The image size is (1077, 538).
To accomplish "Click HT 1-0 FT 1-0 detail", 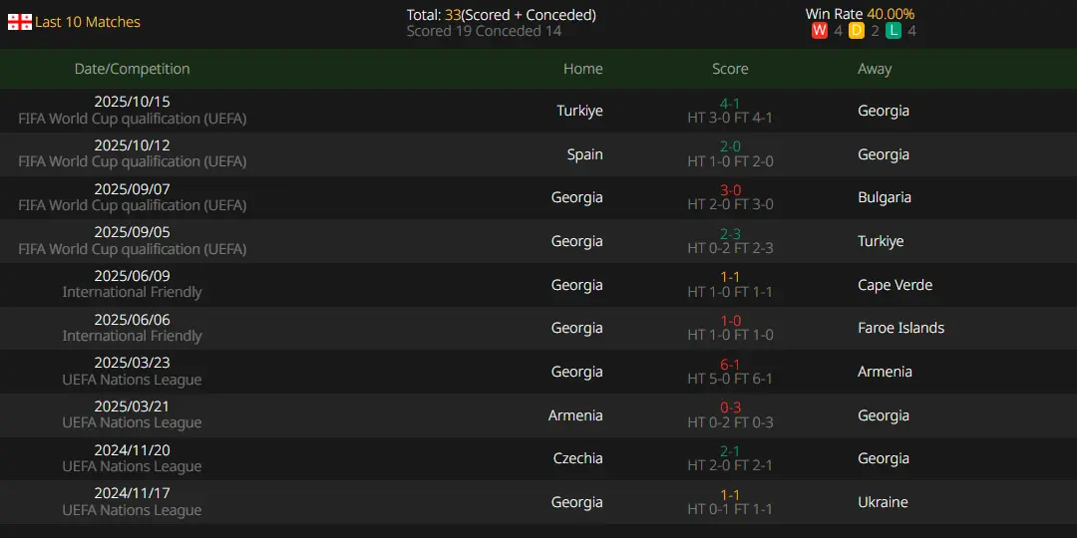I will coord(730,335).
